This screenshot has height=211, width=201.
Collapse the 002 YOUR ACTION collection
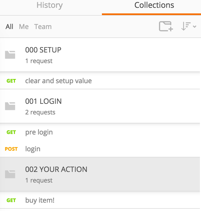pyautogui.click(x=56, y=169)
